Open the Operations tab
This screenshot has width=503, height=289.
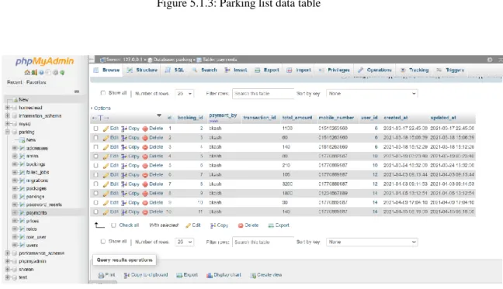tap(375, 70)
